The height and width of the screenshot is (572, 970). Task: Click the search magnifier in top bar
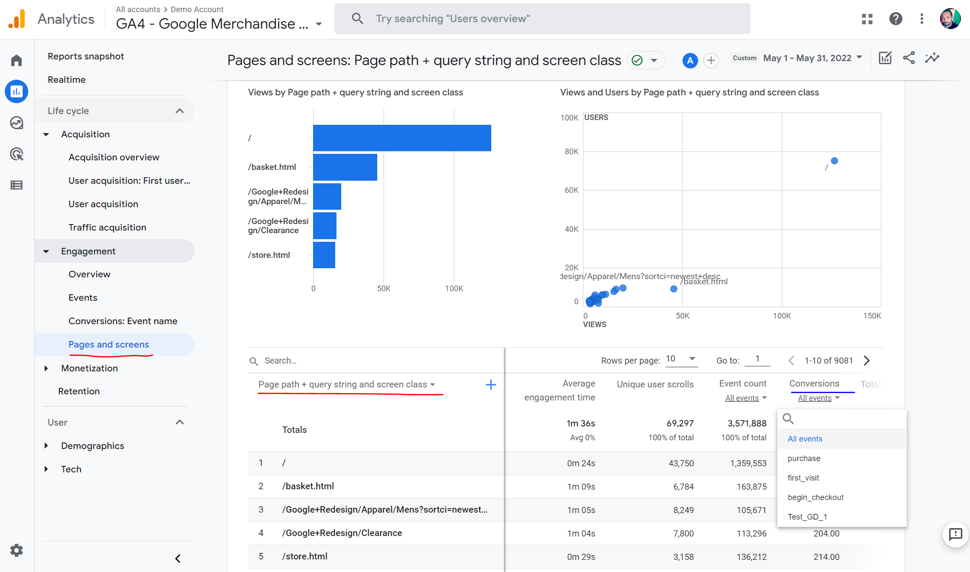357,19
